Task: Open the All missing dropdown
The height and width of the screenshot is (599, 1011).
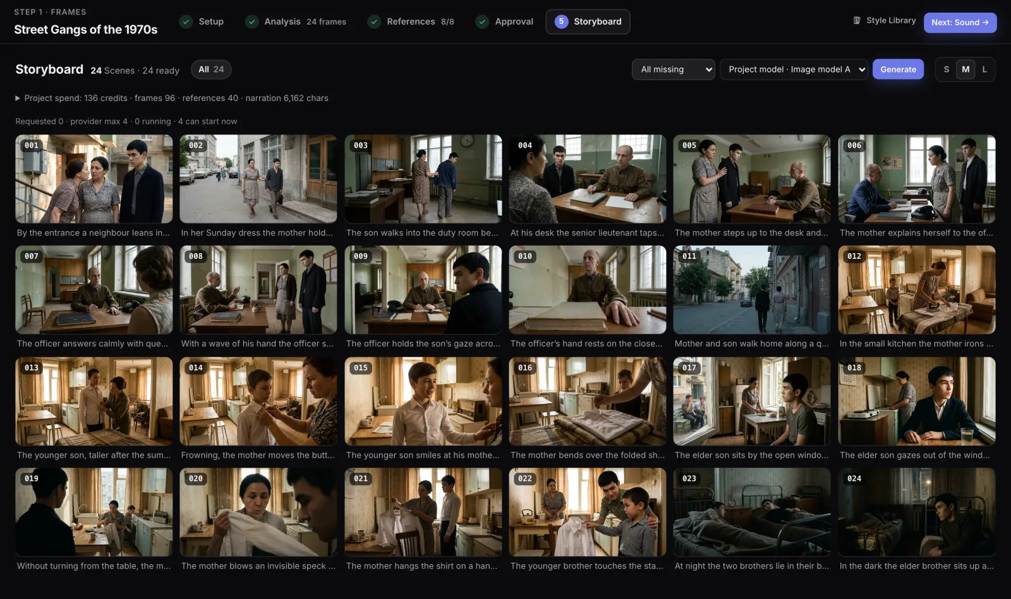Action: click(674, 69)
